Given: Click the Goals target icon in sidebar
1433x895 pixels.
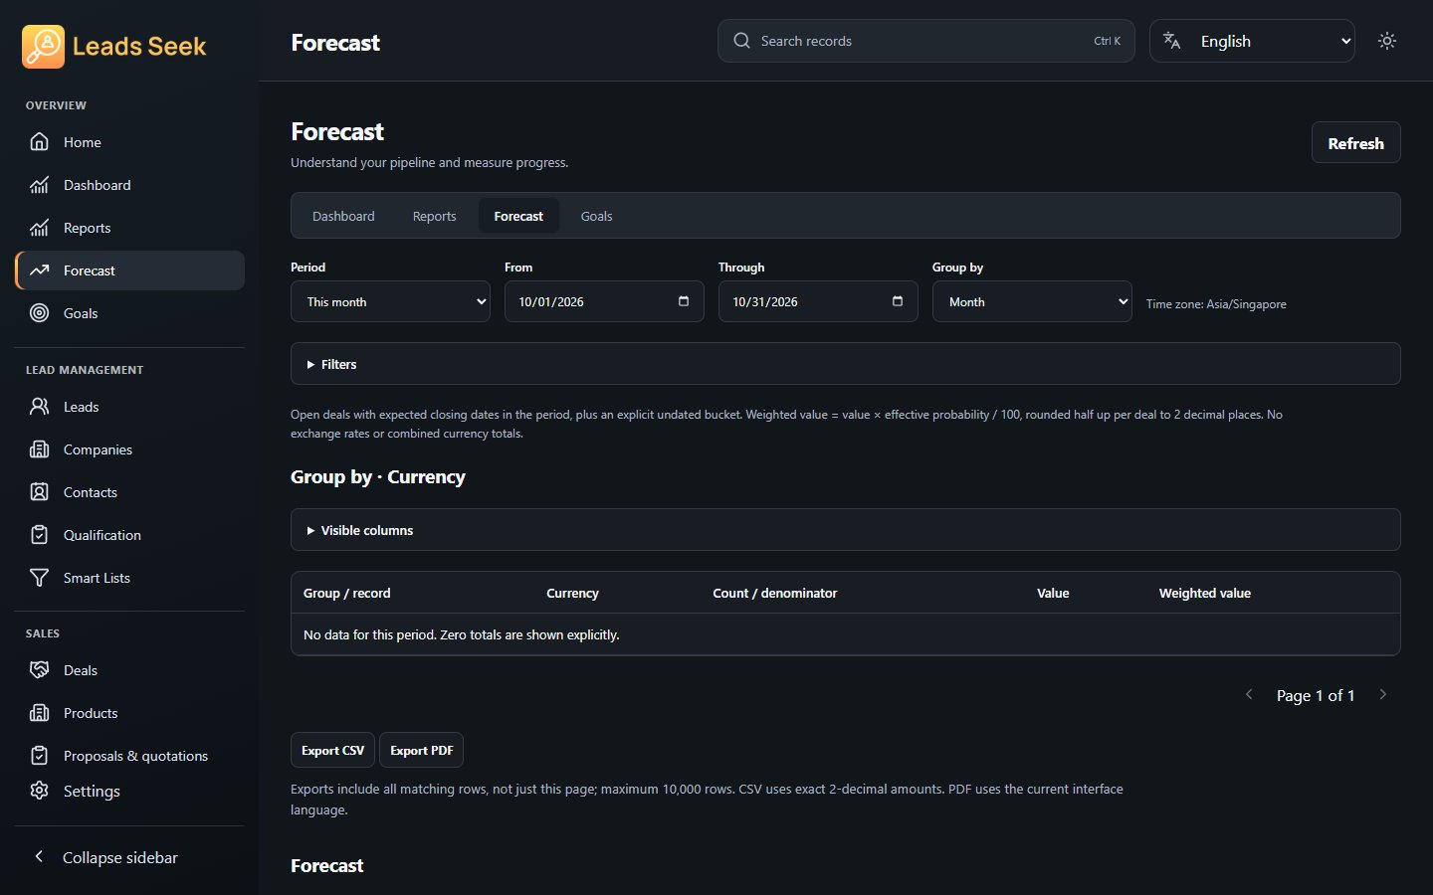Looking at the screenshot, I should tap(39, 313).
